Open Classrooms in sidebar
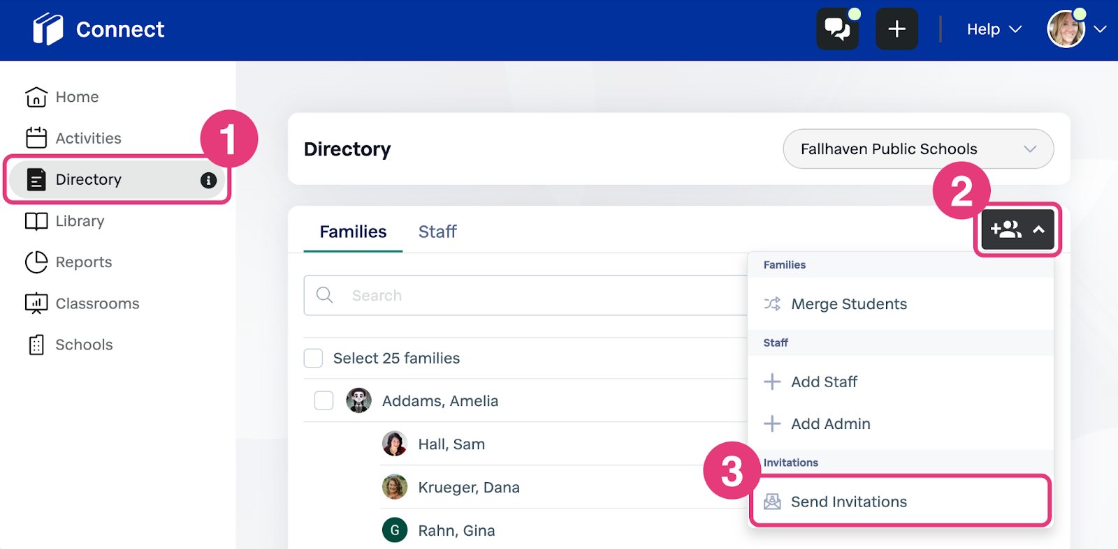The image size is (1118, 549). [97, 303]
